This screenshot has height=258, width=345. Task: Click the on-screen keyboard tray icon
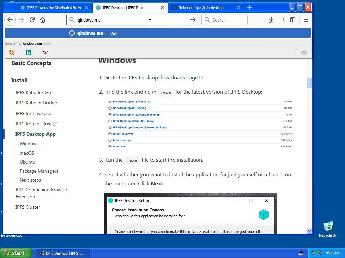pyautogui.click(x=301, y=253)
